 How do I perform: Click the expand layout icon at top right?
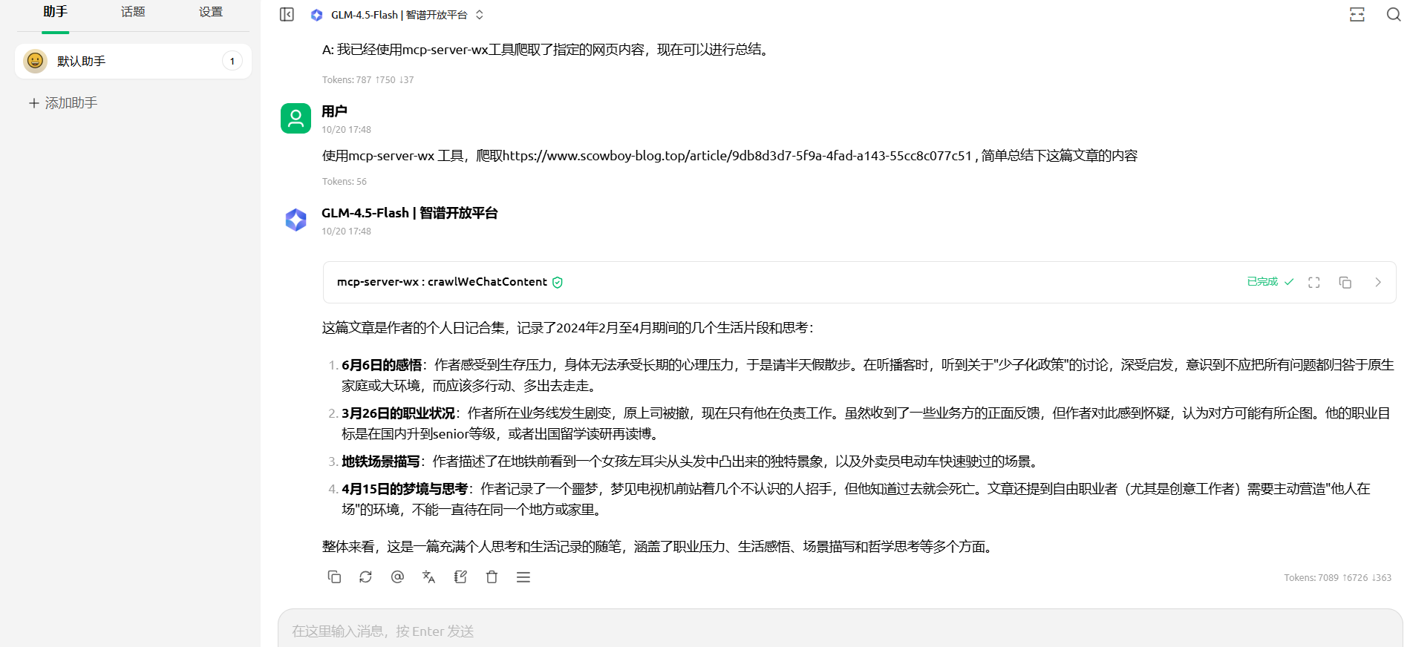tap(1357, 15)
